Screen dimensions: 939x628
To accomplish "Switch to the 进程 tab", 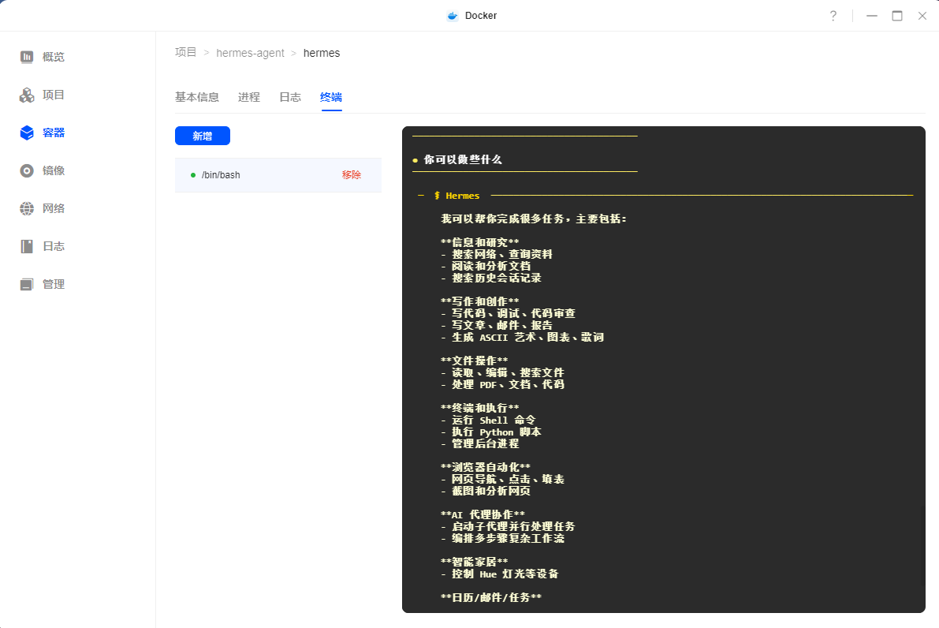I will [x=249, y=97].
